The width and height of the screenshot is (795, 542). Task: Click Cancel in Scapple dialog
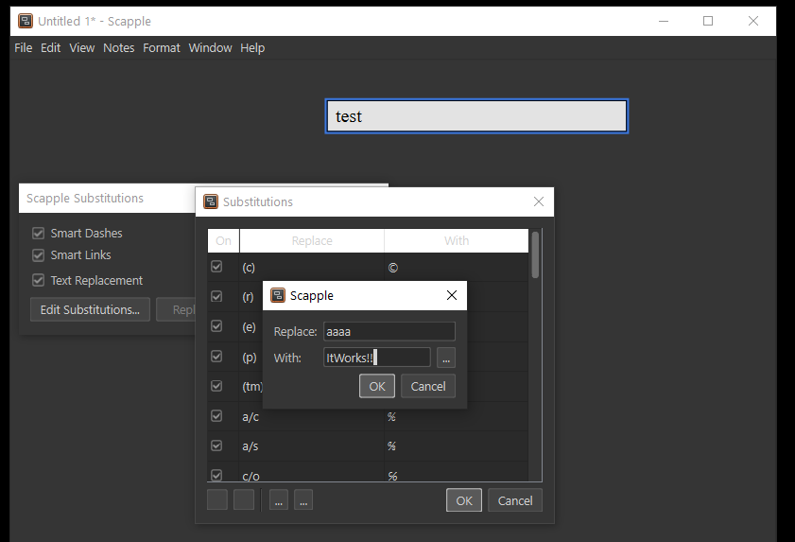(428, 386)
